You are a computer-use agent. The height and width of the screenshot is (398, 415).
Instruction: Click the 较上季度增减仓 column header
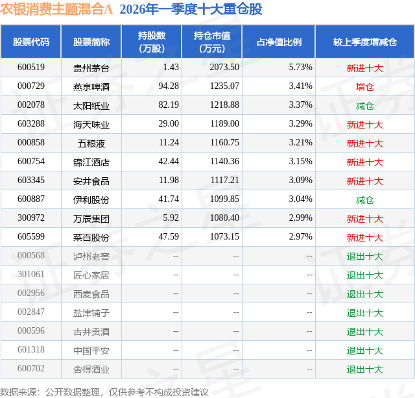365,42
